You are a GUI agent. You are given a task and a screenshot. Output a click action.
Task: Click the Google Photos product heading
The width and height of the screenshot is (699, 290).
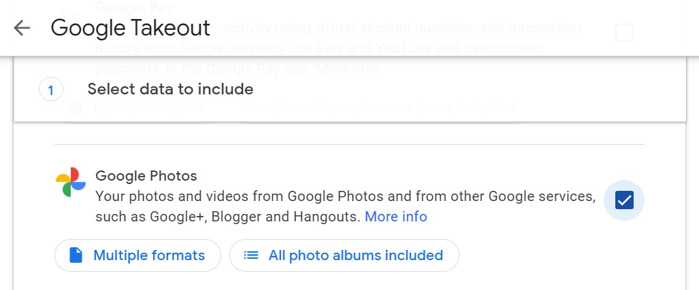pyautogui.click(x=146, y=176)
